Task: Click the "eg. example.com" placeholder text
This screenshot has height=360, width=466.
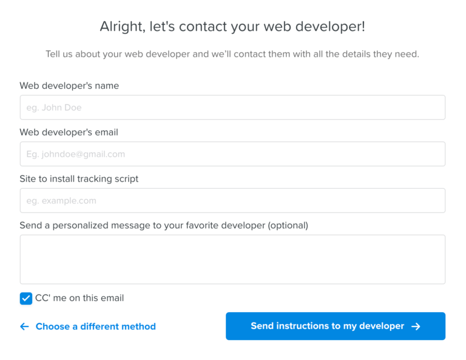Action: click(x=61, y=201)
